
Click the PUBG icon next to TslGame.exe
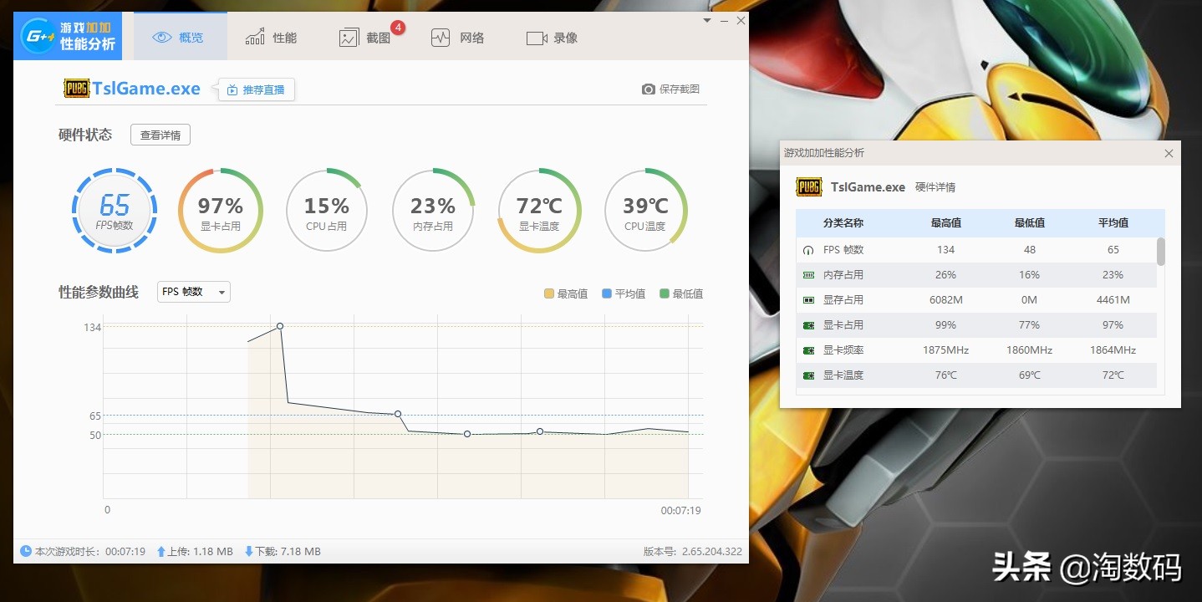76,88
